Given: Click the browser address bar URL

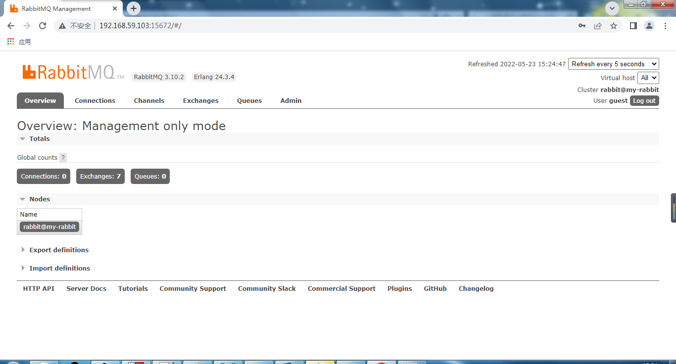Looking at the screenshot, I should [141, 26].
